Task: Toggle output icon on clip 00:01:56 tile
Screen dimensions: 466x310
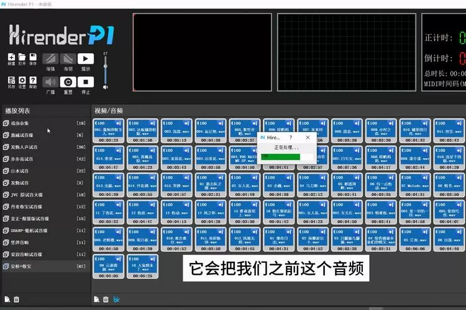Action: tap(153, 123)
